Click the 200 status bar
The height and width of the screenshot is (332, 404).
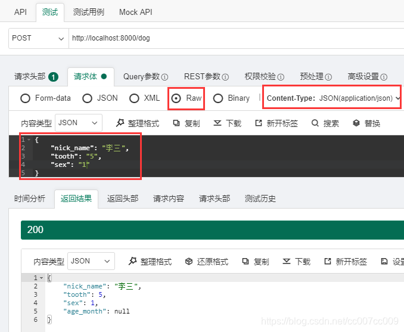point(212,230)
